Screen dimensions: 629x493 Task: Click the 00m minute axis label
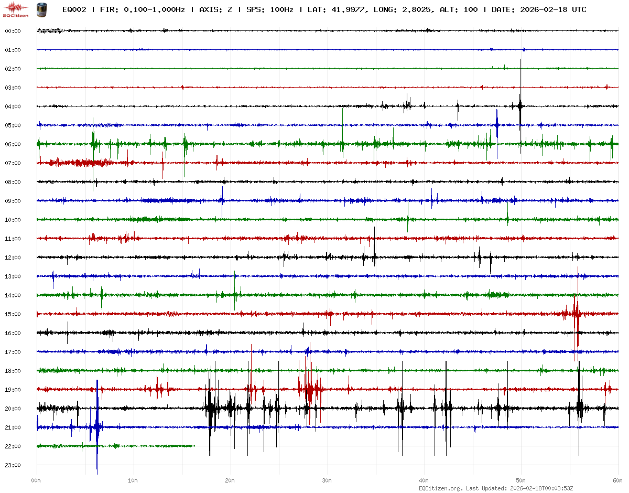click(36, 480)
